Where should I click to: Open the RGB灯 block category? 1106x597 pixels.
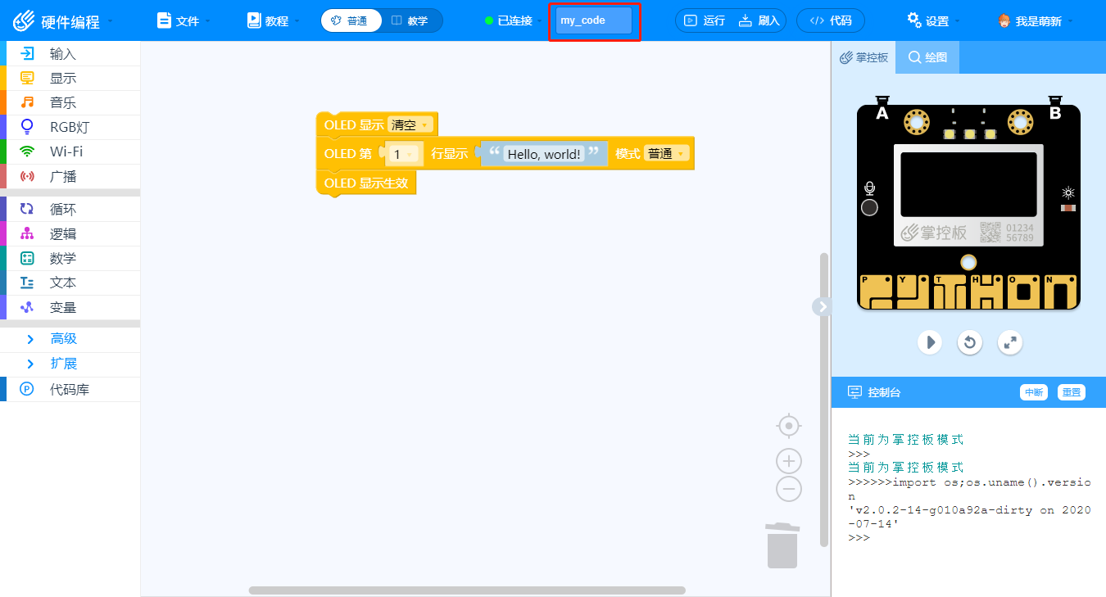[70, 127]
